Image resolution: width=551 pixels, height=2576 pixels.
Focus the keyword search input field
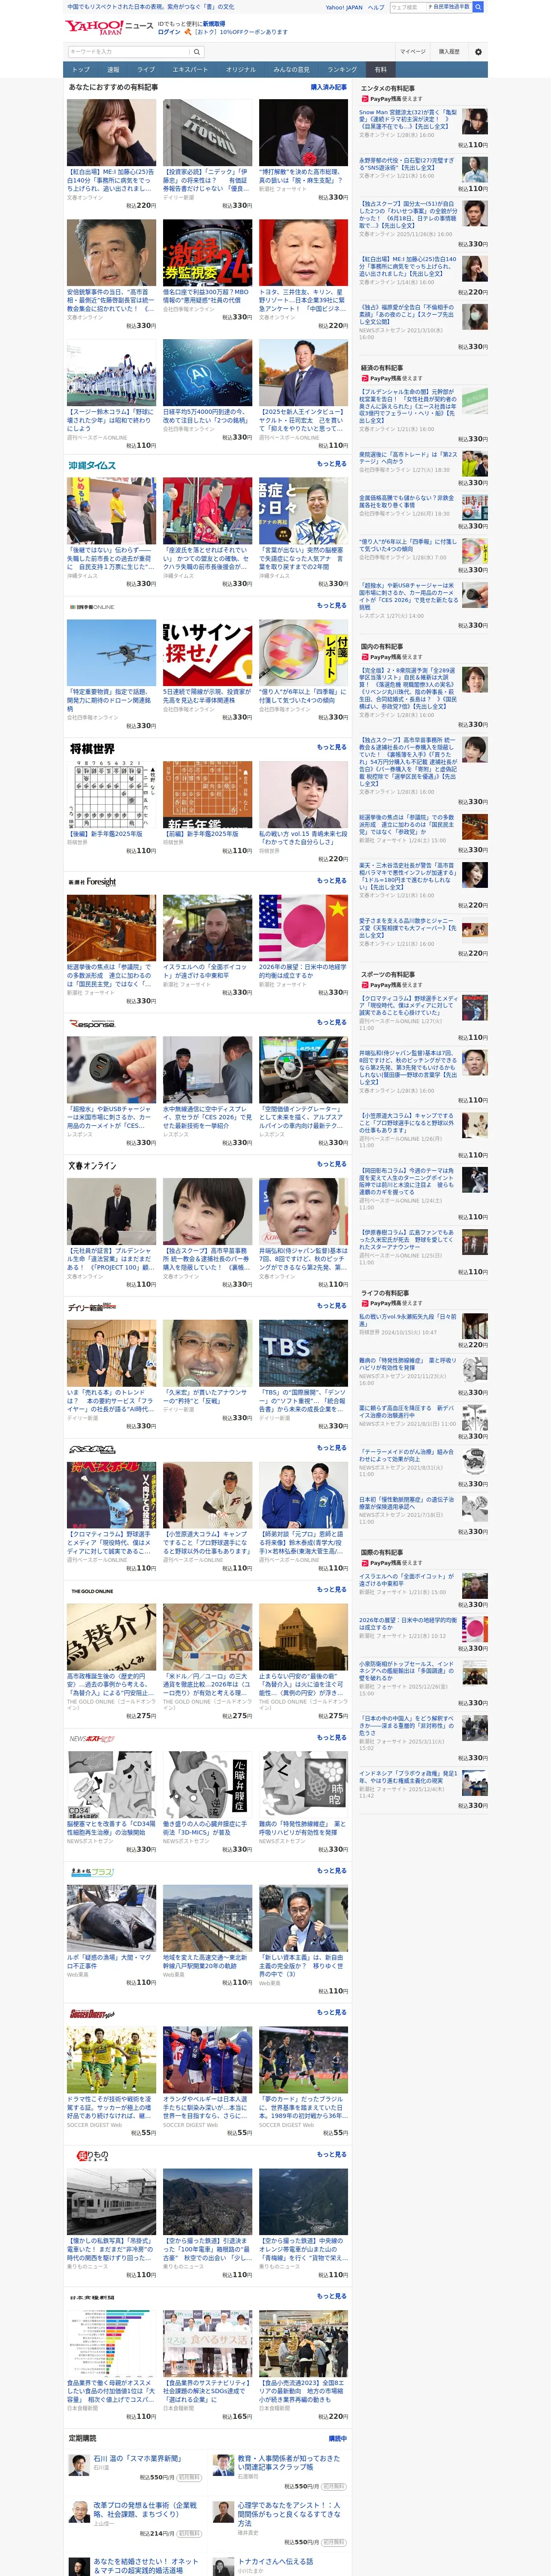[129, 52]
